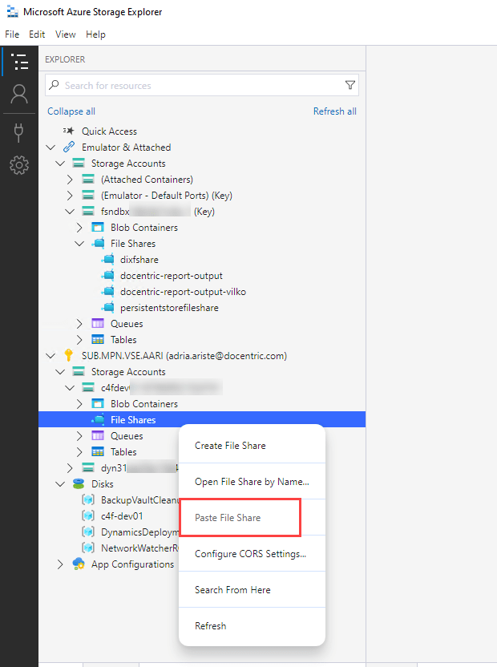This screenshot has height=667, width=497.
Task: Open the Explorer view in the sidebar
Action: (19, 62)
